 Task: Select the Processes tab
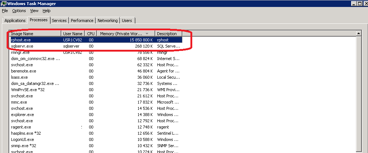pos(39,20)
